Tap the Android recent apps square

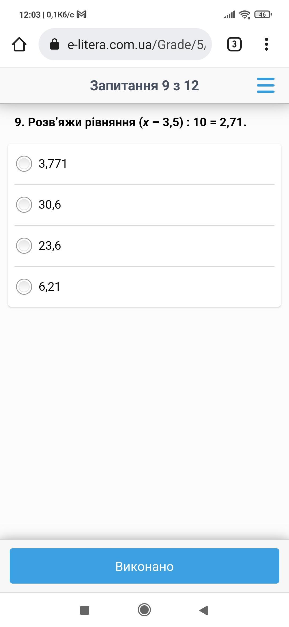click(85, 610)
